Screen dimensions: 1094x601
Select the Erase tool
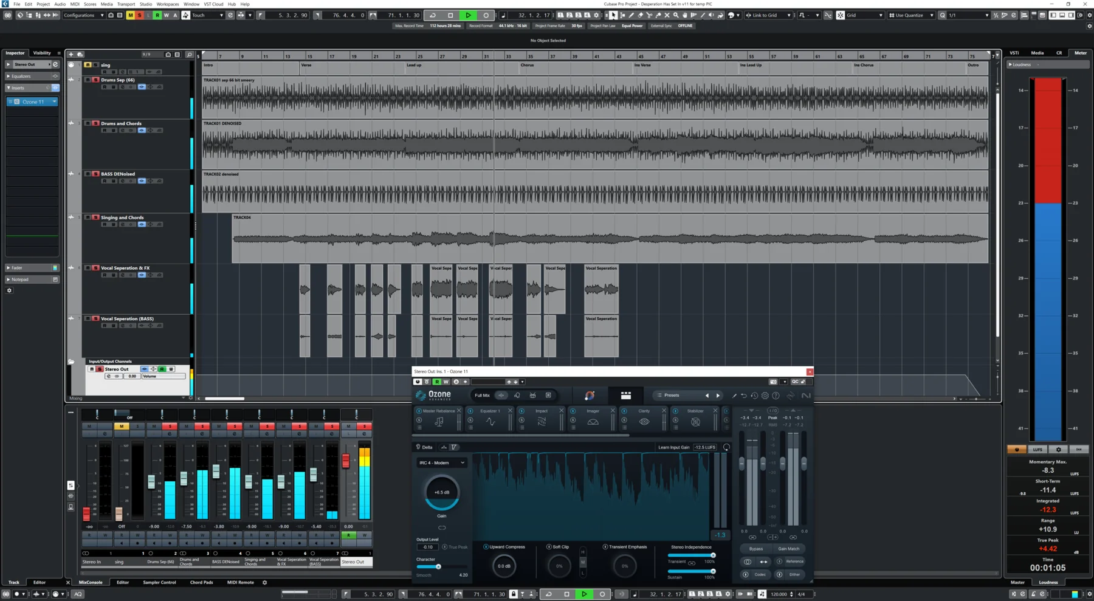[x=640, y=15]
